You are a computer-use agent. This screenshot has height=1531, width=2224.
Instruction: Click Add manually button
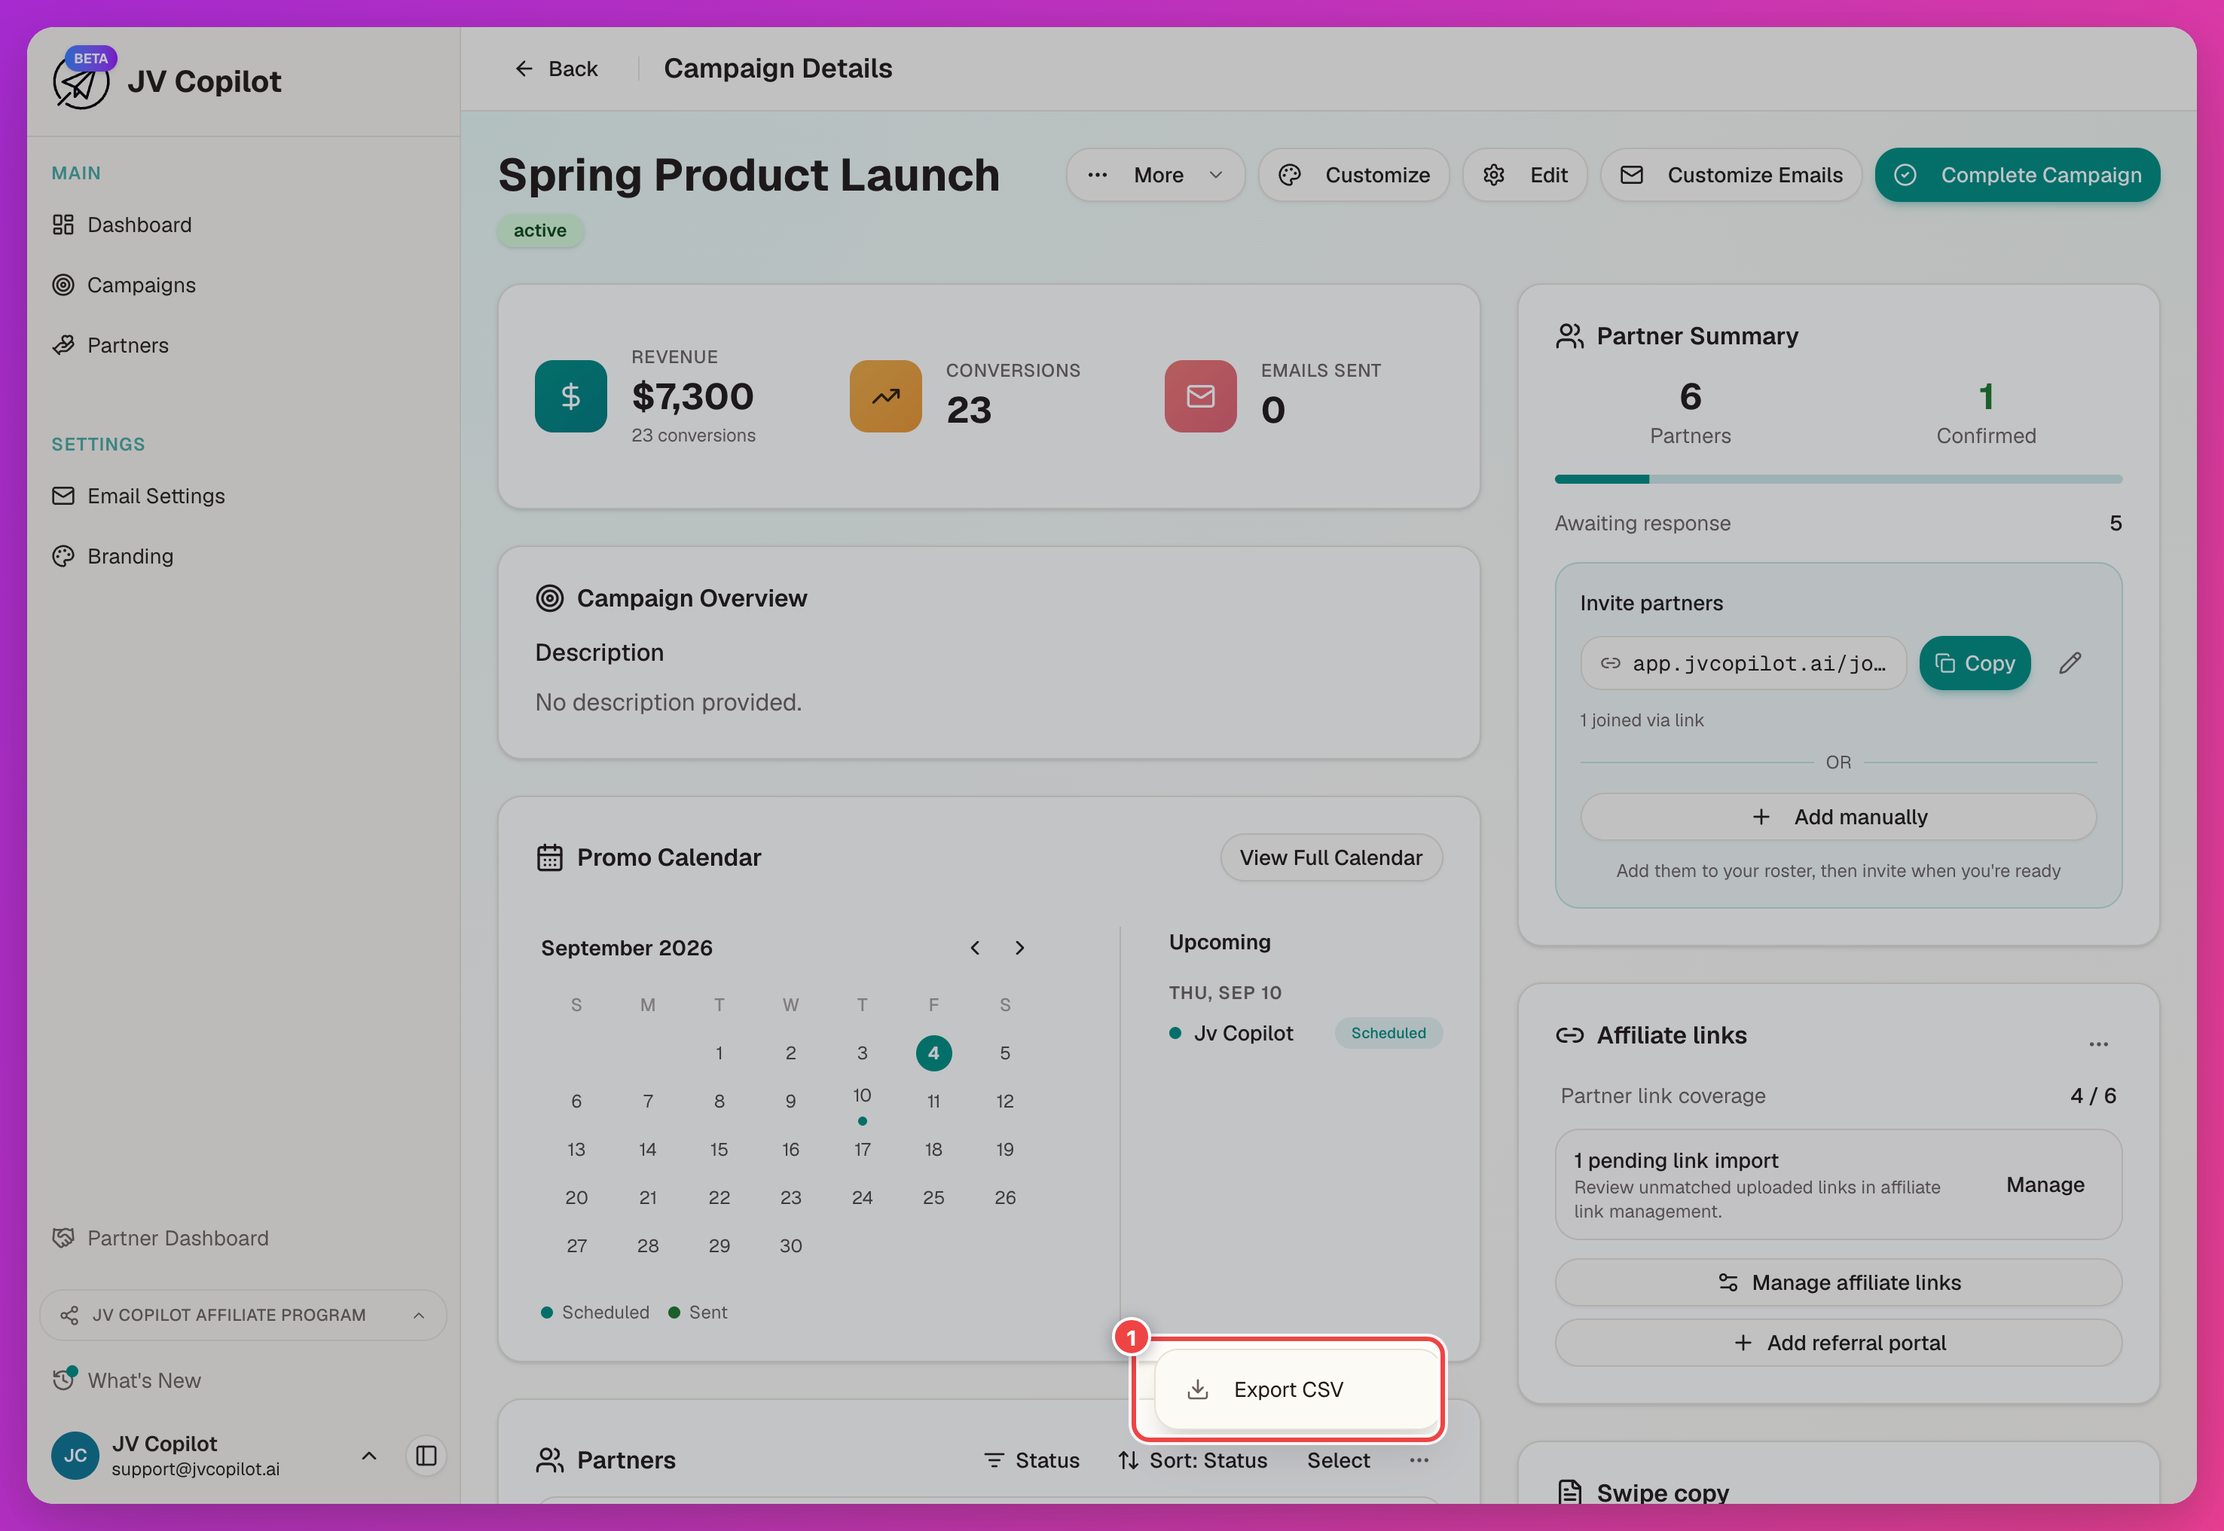[x=1838, y=816]
